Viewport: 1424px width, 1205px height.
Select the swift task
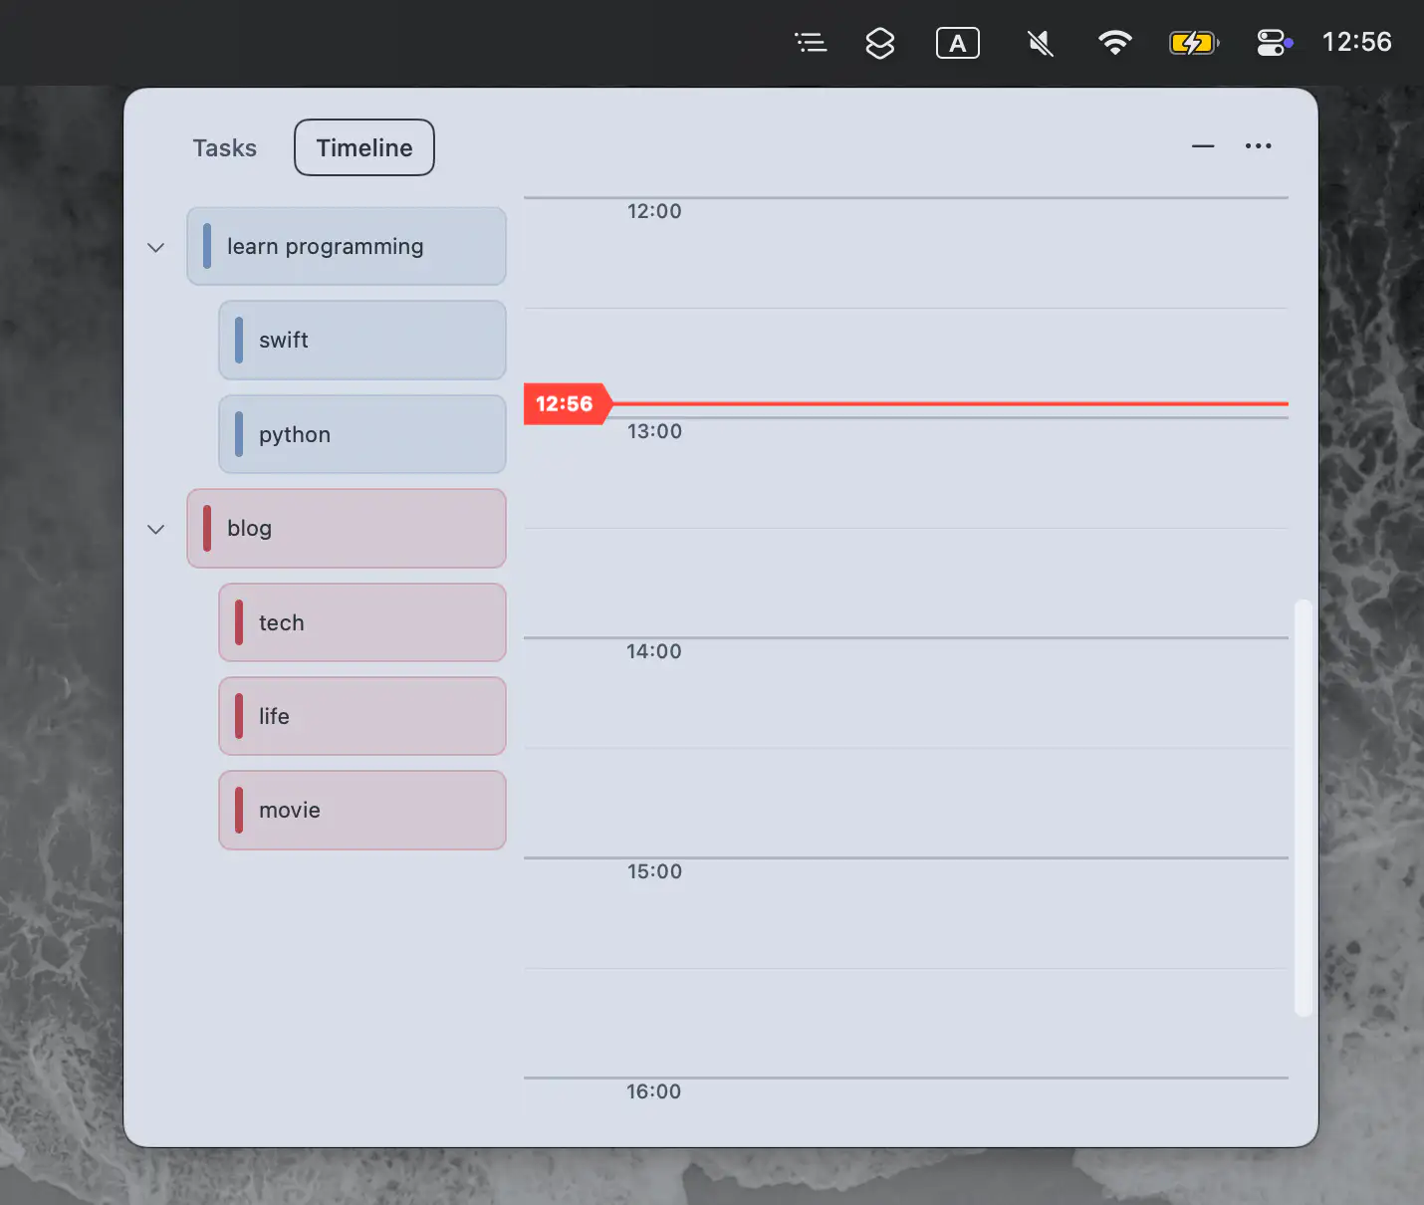(361, 340)
